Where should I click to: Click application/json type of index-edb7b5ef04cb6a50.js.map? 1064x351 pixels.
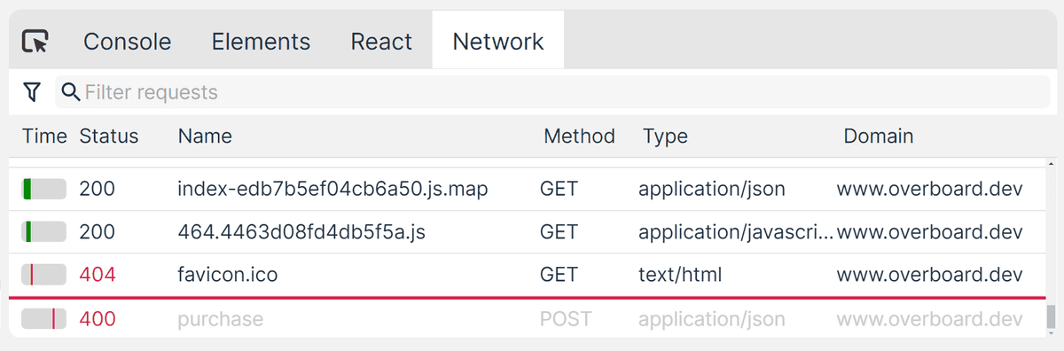[x=711, y=189]
